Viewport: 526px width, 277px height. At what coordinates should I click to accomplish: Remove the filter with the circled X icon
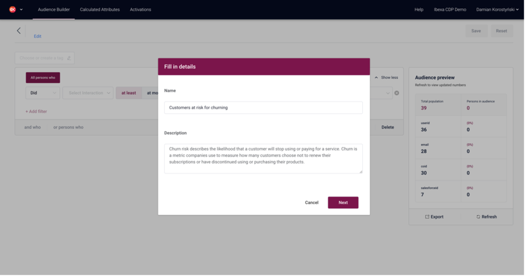(397, 93)
